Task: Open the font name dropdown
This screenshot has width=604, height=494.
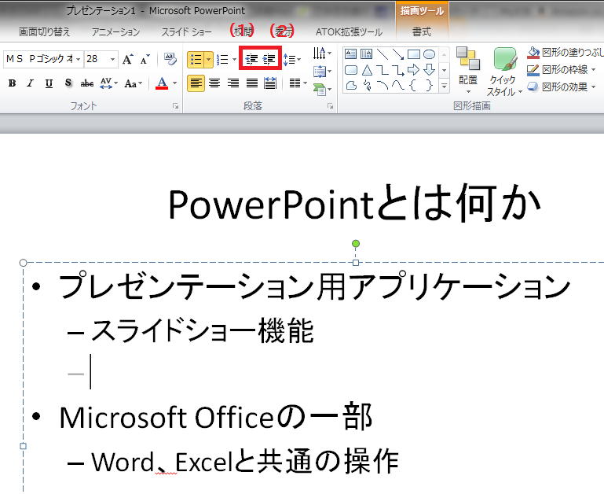Action: (79, 60)
